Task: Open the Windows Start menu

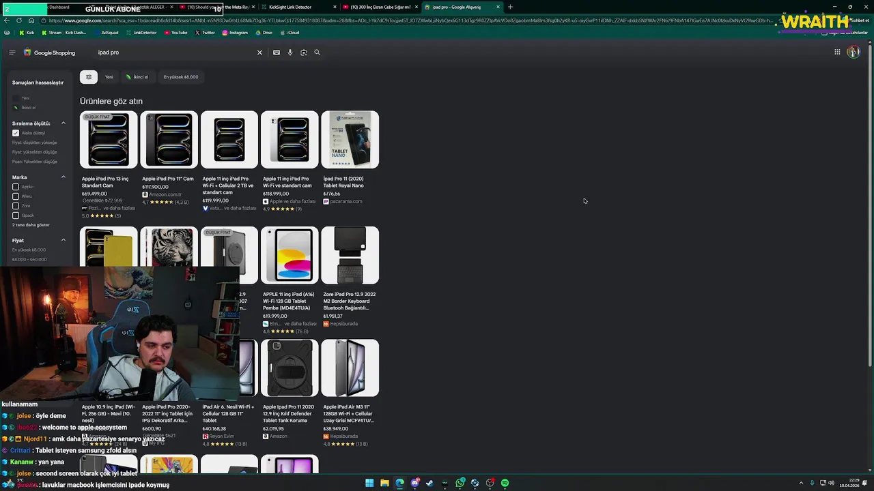Action: (x=369, y=483)
